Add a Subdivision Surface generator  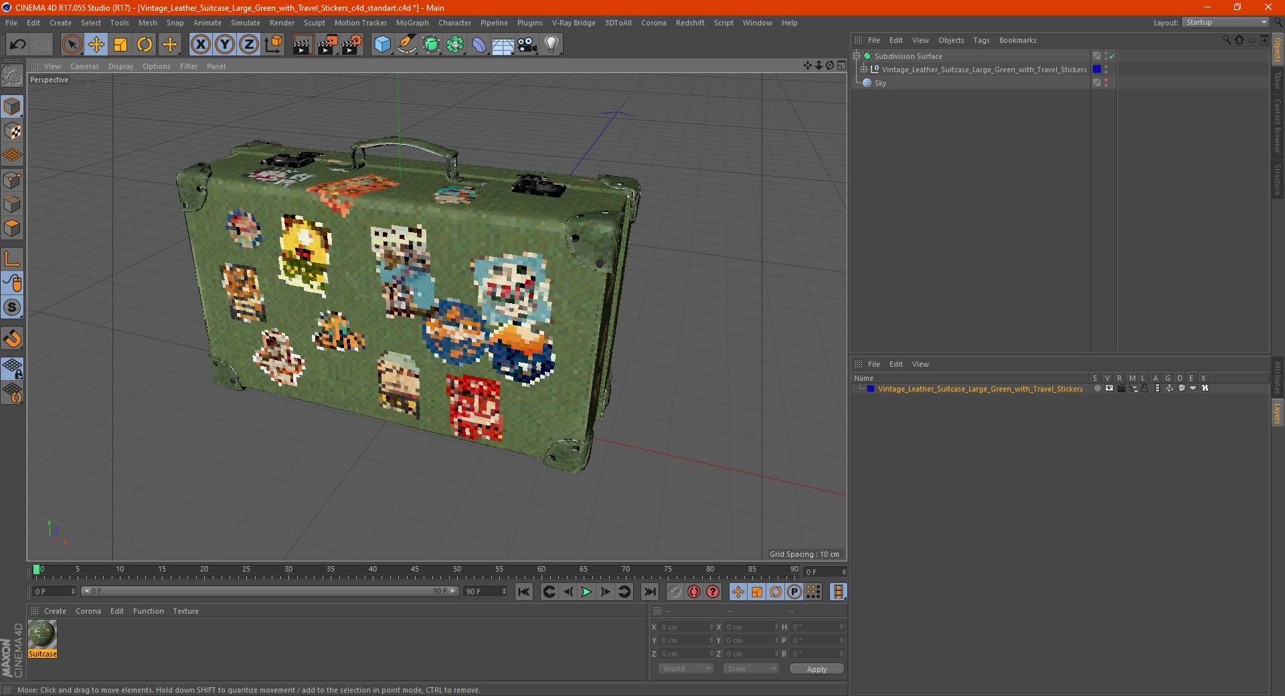pyautogui.click(x=431, y=45)
